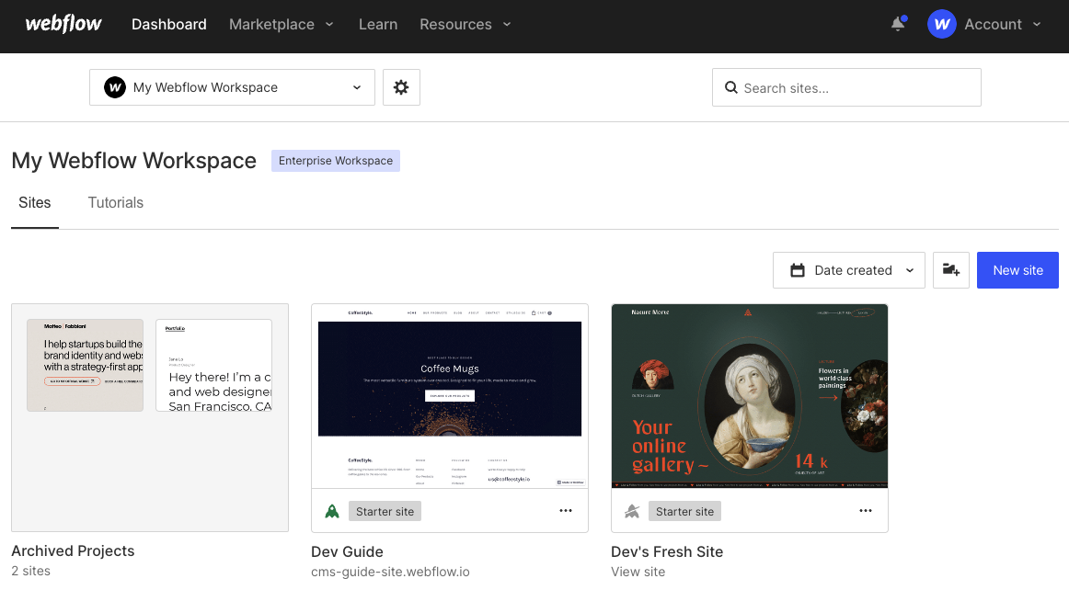1069x590 pixels.
Task: Expand the Marketplace menu
Action: [281, 24]
